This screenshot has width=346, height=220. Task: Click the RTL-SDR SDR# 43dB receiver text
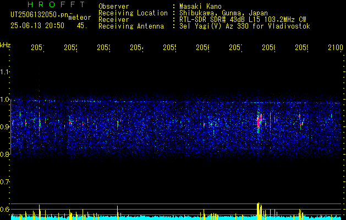point(243,20)
